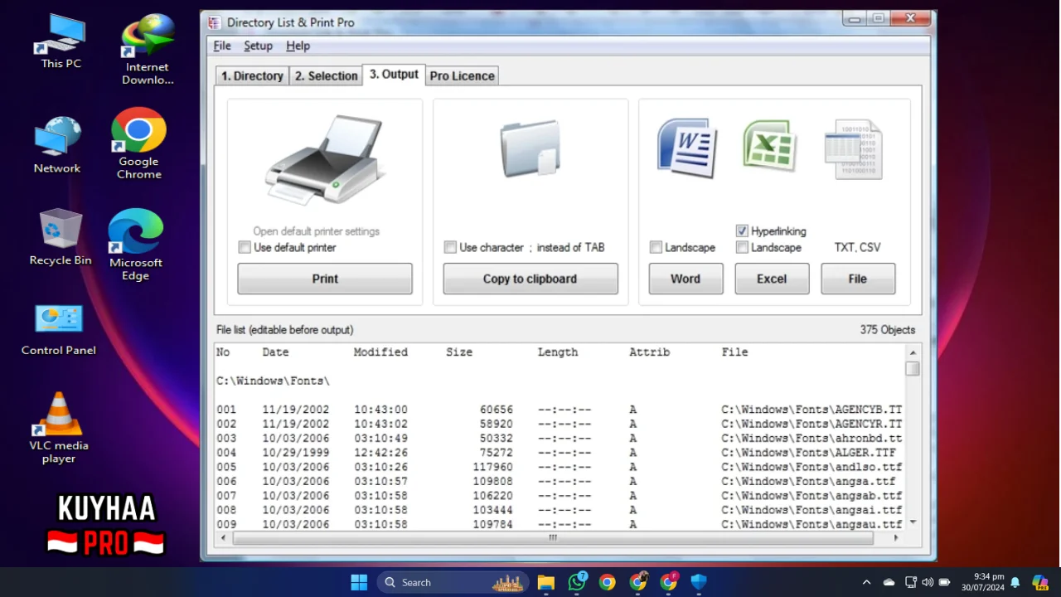The image size is (1061, 597).
Task: Click the folder clipboard icon
Action: point(530,148)
